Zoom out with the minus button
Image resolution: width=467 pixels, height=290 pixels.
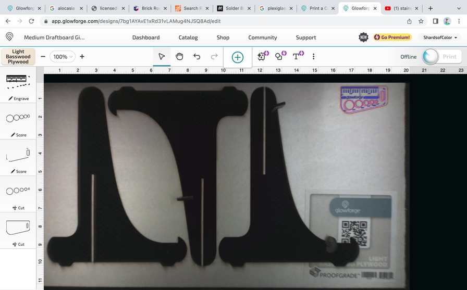[x=43, y=57]
